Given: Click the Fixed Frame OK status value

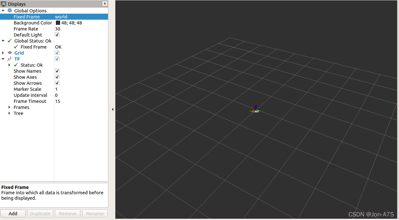Looking at the screenshot, I should (x=58, y=47).
